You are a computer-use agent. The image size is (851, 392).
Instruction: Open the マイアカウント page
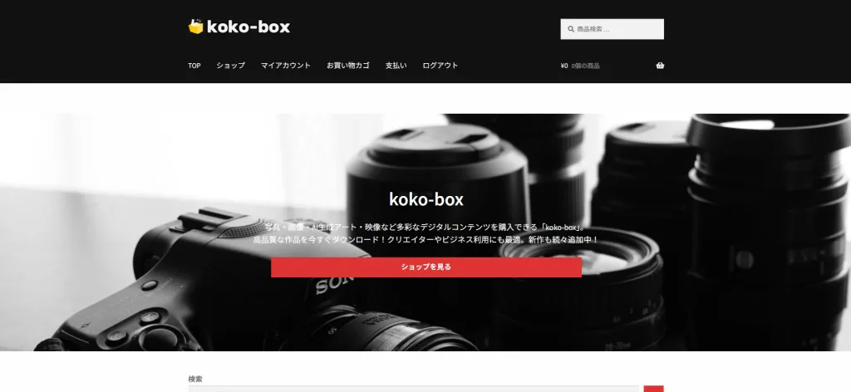point(286,66)
